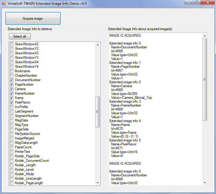Check the SkewWindowY4 box
This screenshot has height=194, width=216.
coord(12,67)
